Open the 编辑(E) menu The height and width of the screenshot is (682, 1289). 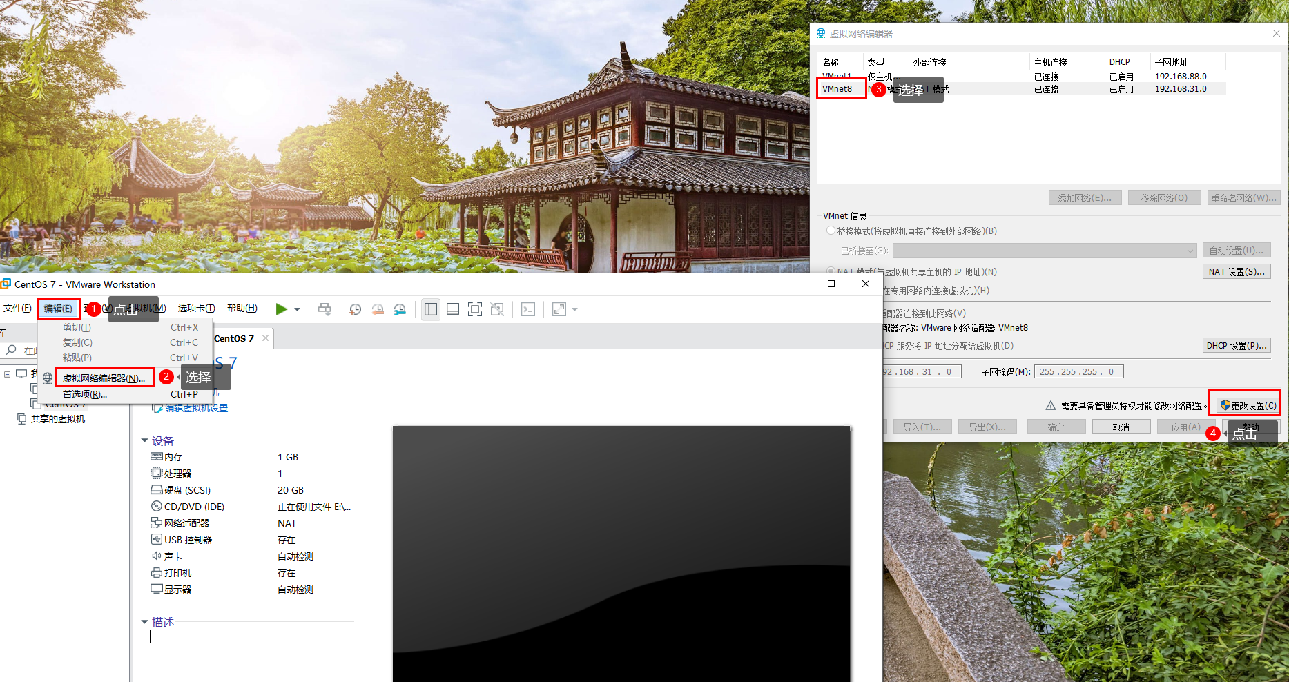(58, 309)
